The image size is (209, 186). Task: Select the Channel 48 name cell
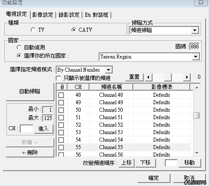(111, 95)
